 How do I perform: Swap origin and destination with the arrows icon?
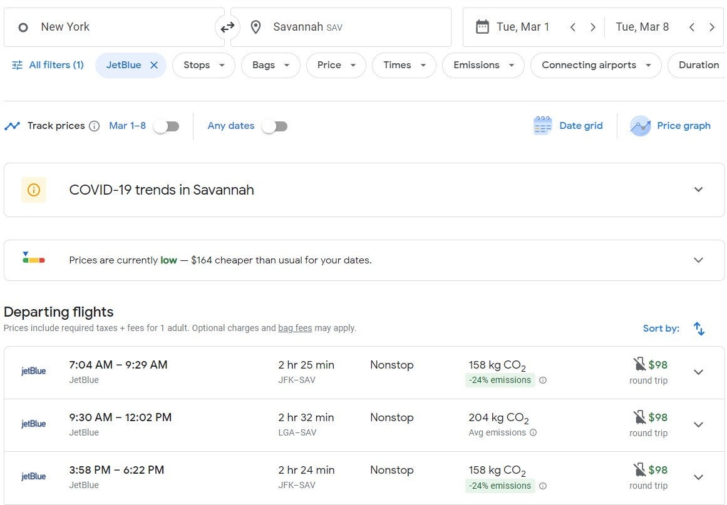pos(227,28)
